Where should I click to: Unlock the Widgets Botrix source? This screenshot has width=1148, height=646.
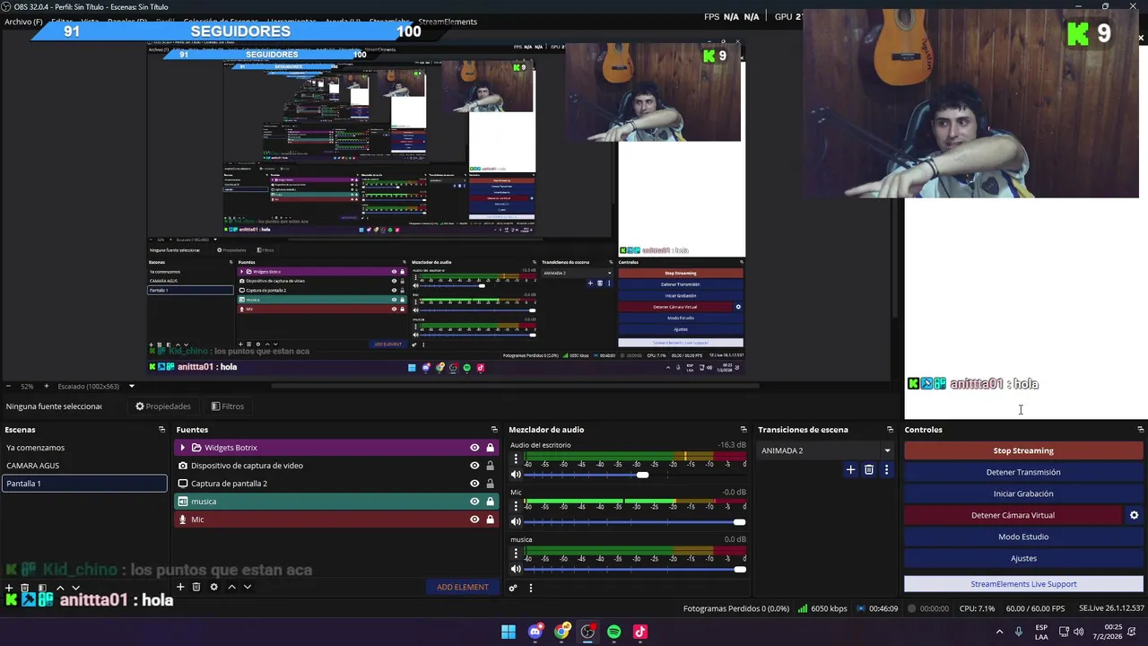[490, 448]
